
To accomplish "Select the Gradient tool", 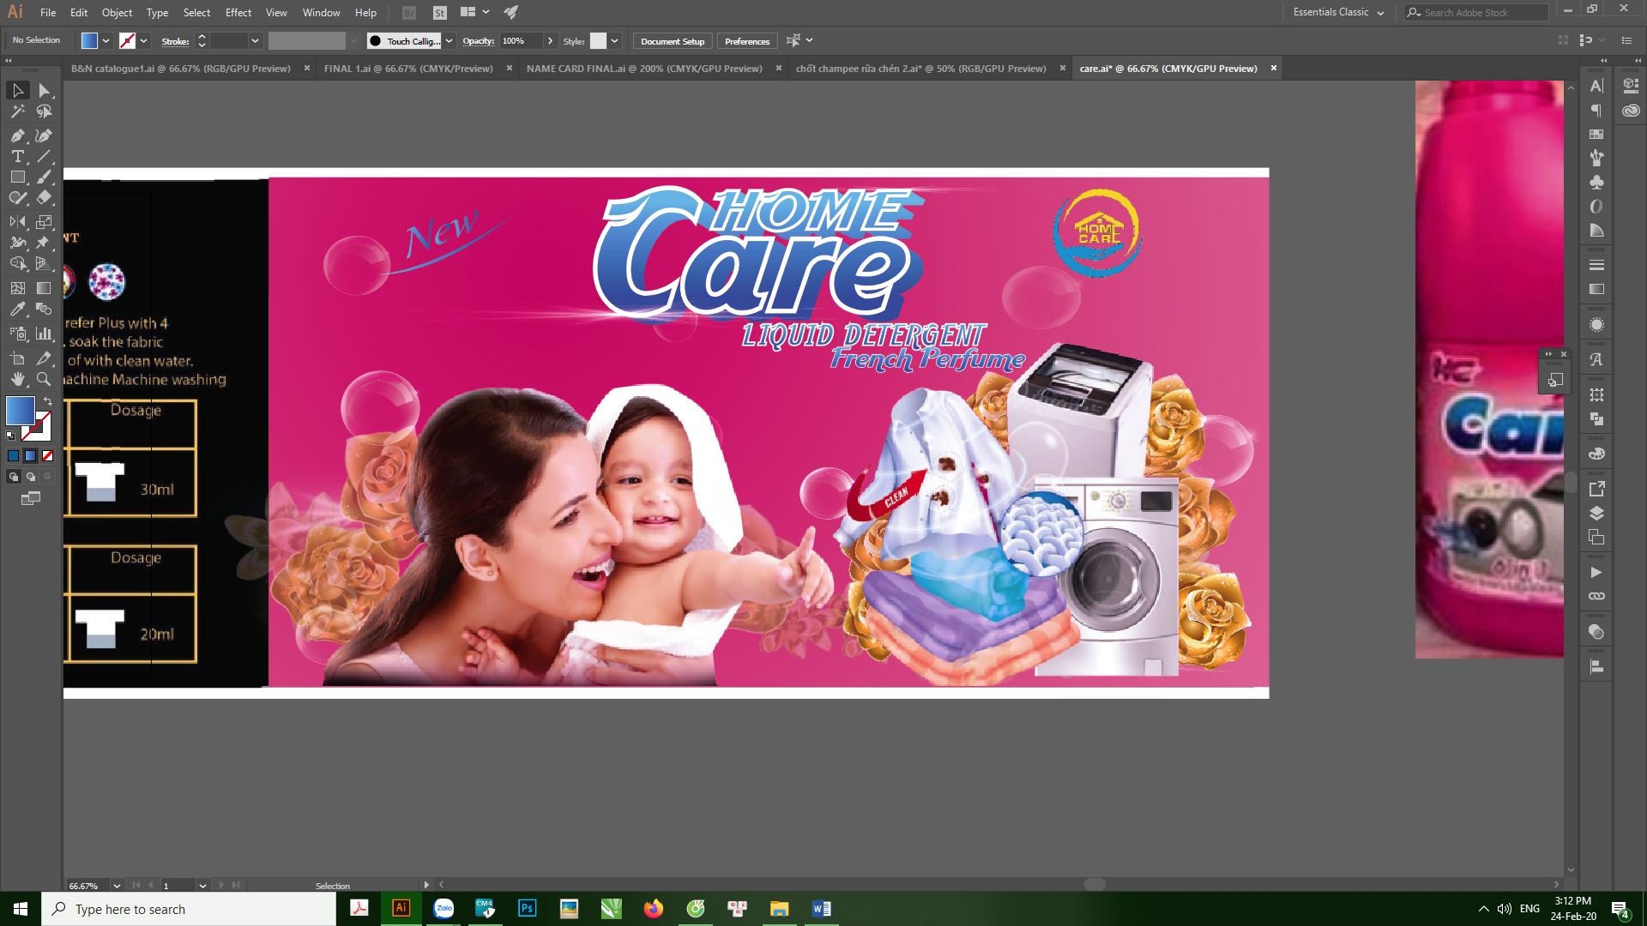I will coord(45,288).
